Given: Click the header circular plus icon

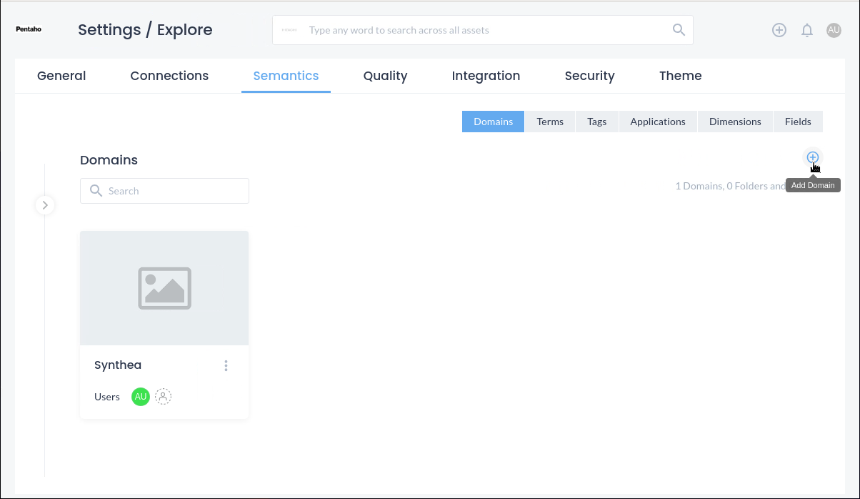Looking at the screenshot, I should click(x=779, y=30).
